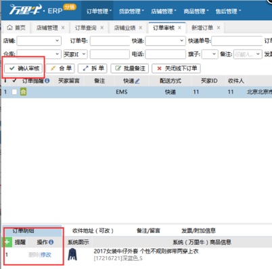Image resolution: width=272 pixels, height=269 pixels.
Task: Expand the 订单管理 menu
Action: click(x=99, y=12)
